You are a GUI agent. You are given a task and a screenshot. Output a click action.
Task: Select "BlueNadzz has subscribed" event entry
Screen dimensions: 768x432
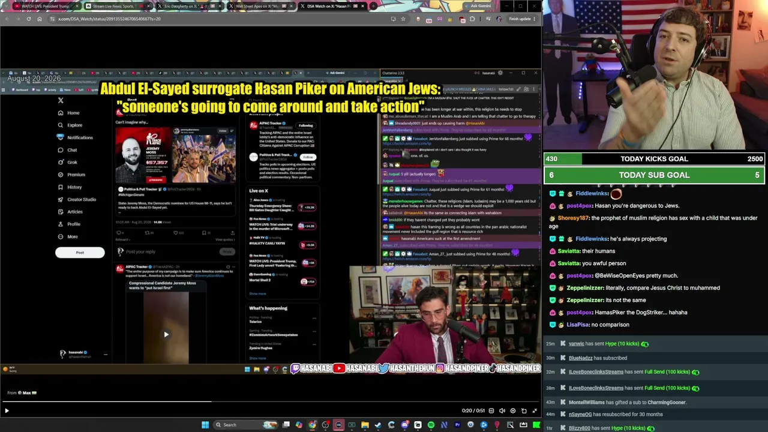click(x=598, y=358)
